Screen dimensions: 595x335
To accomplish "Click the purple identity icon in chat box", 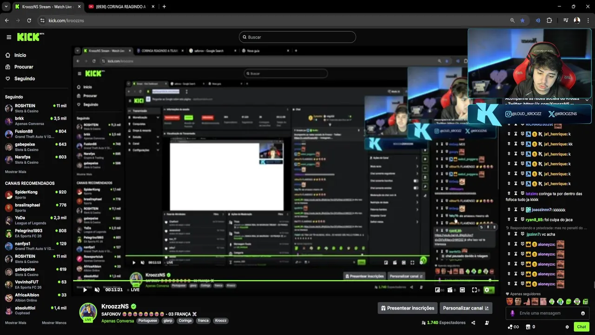I will [512, 313].
